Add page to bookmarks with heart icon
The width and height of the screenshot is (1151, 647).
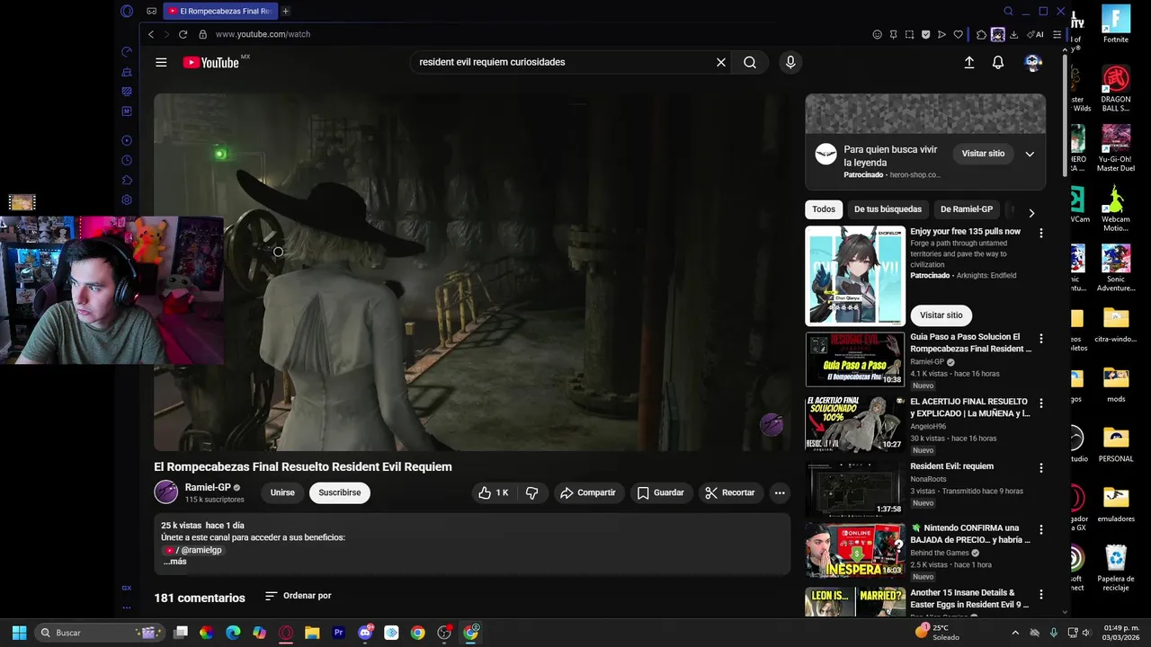point(958,34)
